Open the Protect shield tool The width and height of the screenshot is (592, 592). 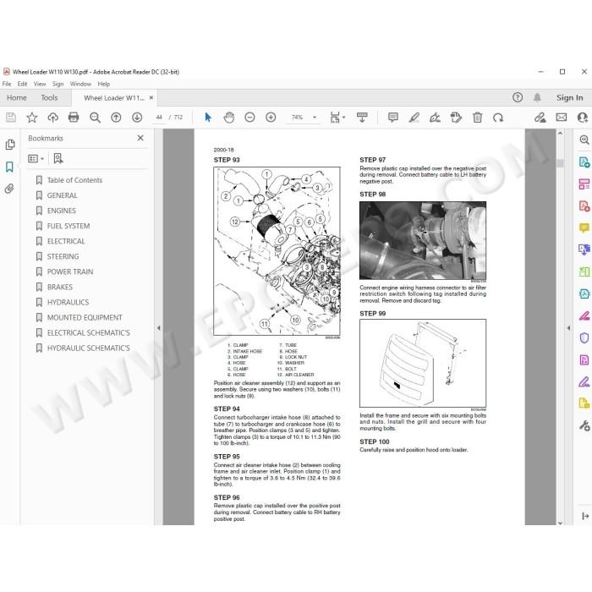[x=584, y=337]
